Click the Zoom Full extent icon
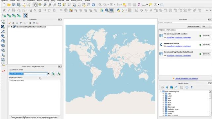 coord(60,5)
